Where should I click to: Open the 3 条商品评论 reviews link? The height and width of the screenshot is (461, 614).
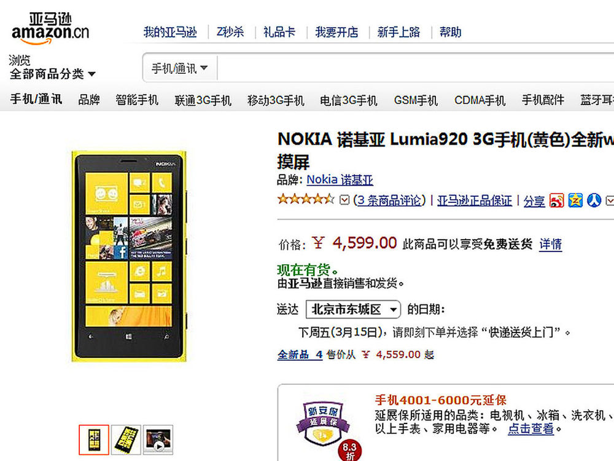[x=389, y=200]
